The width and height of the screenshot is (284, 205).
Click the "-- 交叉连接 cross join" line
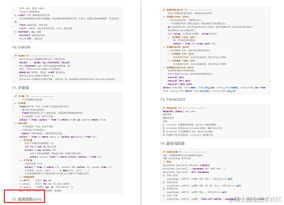(181, 37)
